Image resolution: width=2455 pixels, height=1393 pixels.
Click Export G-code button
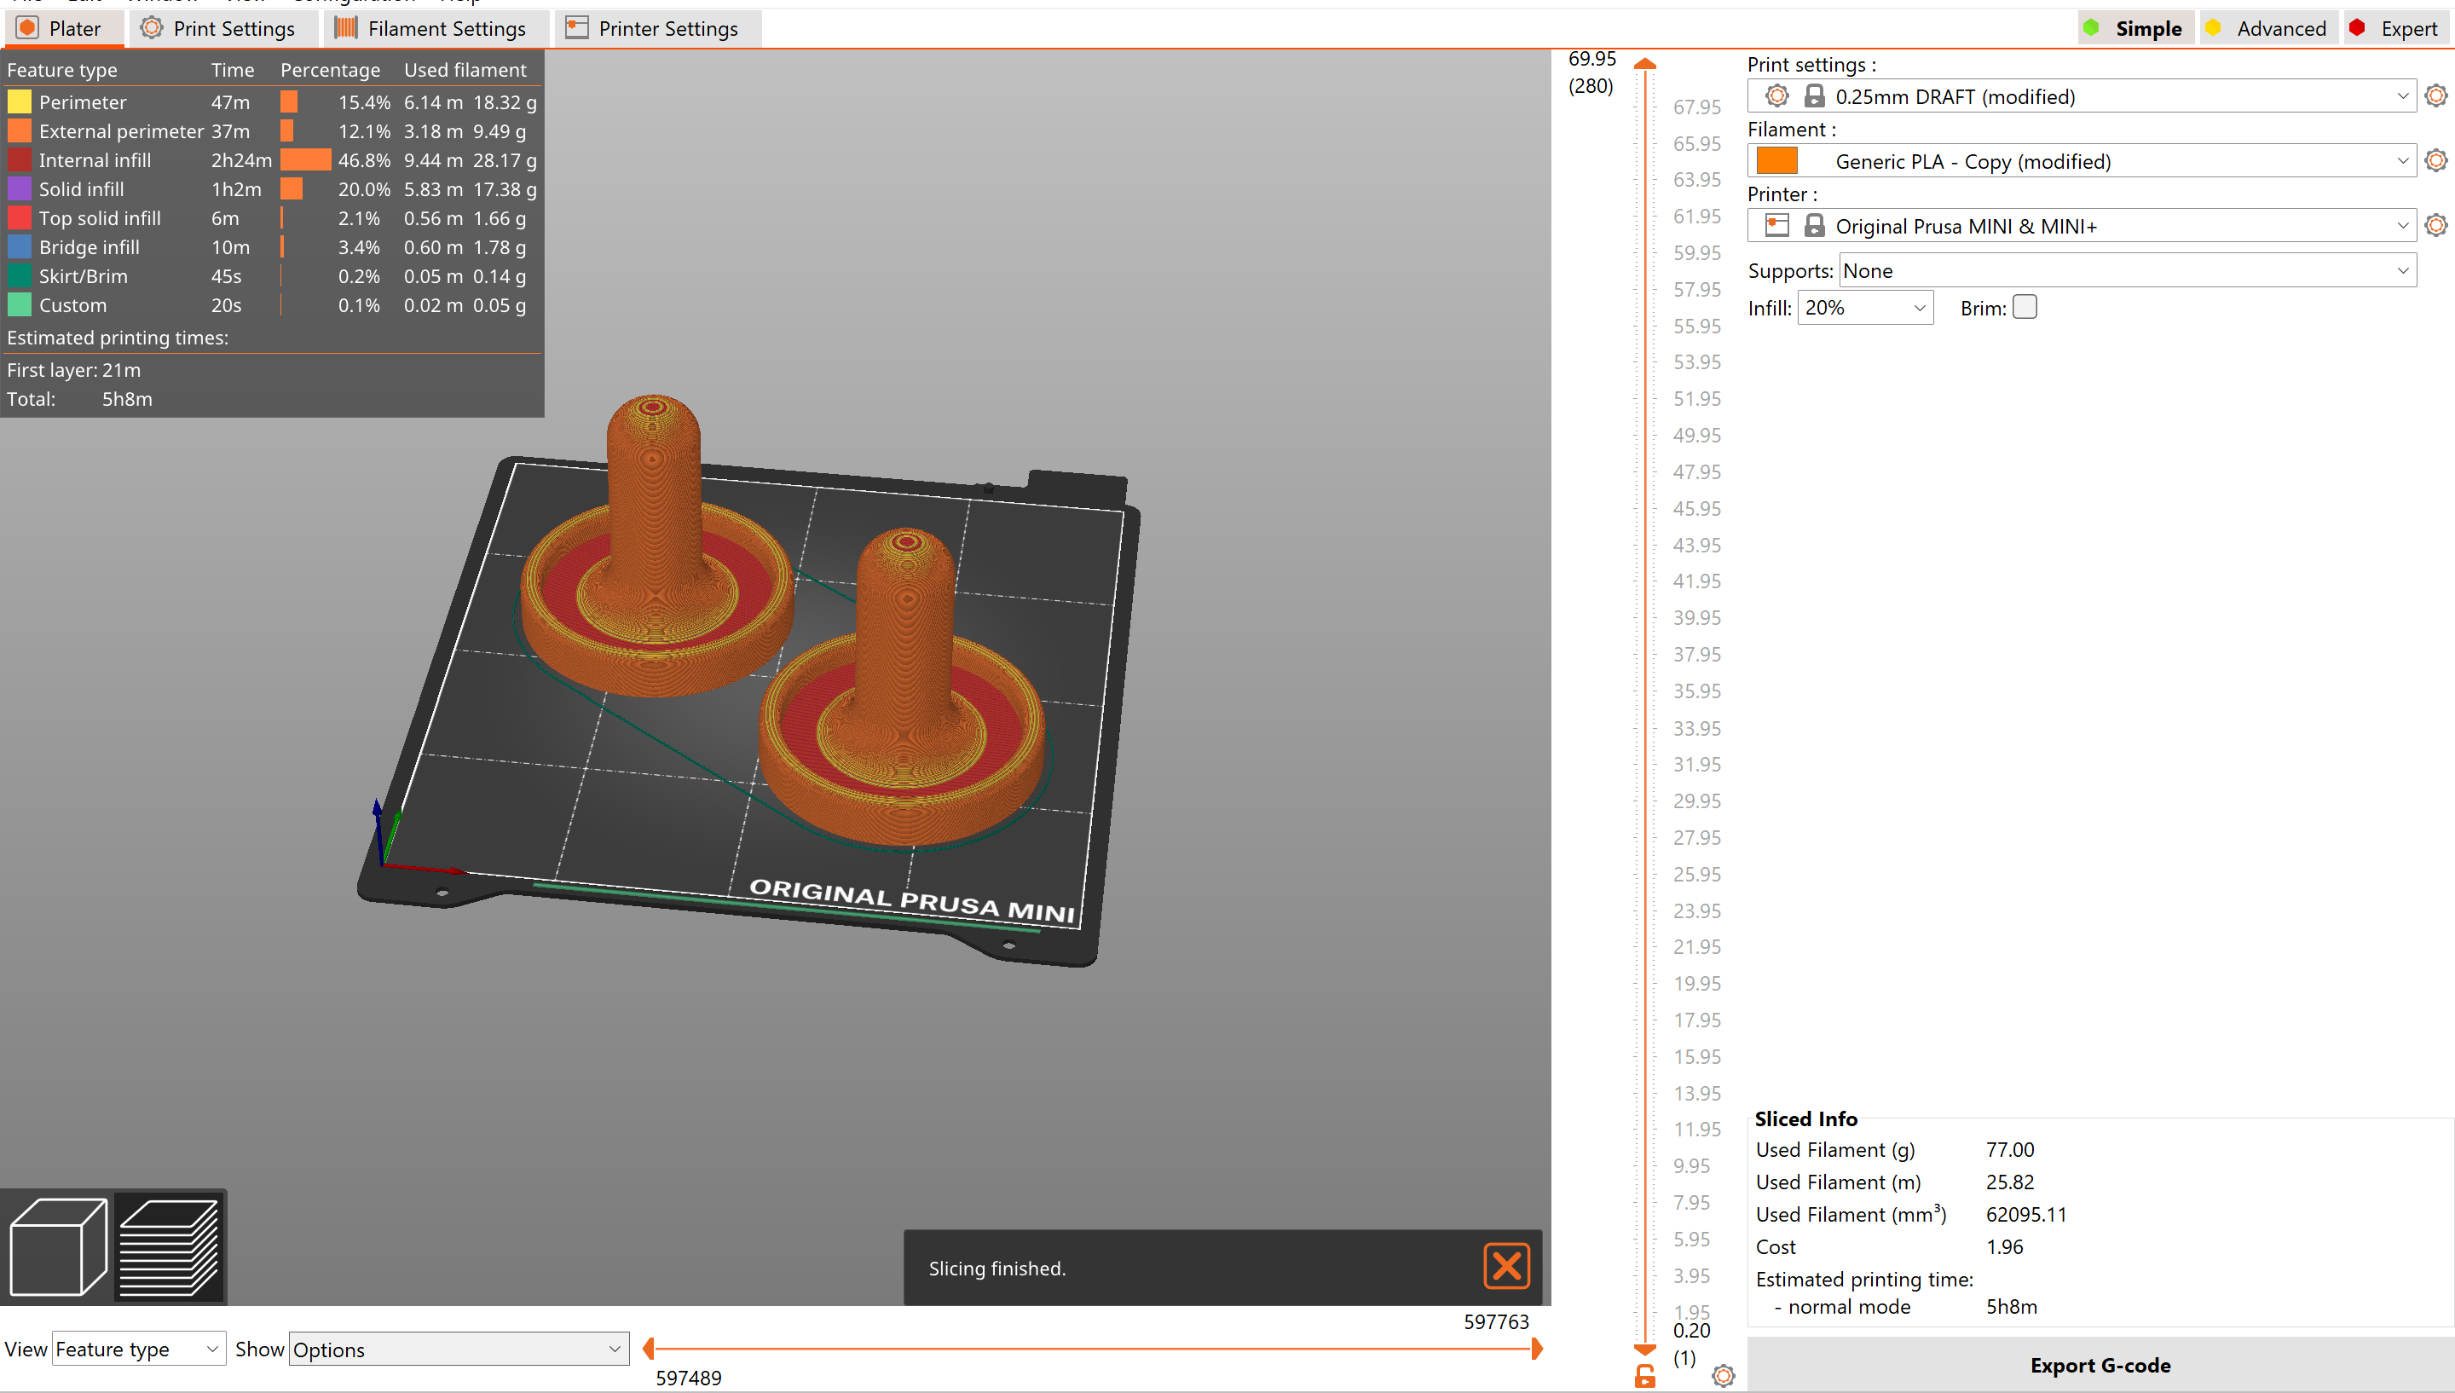(2100, 1365)
